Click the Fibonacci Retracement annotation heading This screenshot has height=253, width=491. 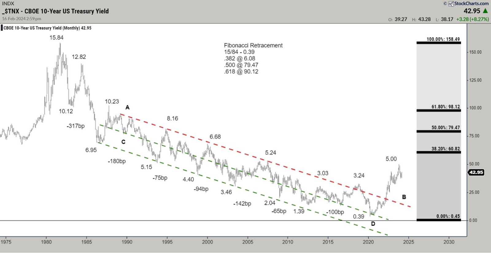click(253, 45)
